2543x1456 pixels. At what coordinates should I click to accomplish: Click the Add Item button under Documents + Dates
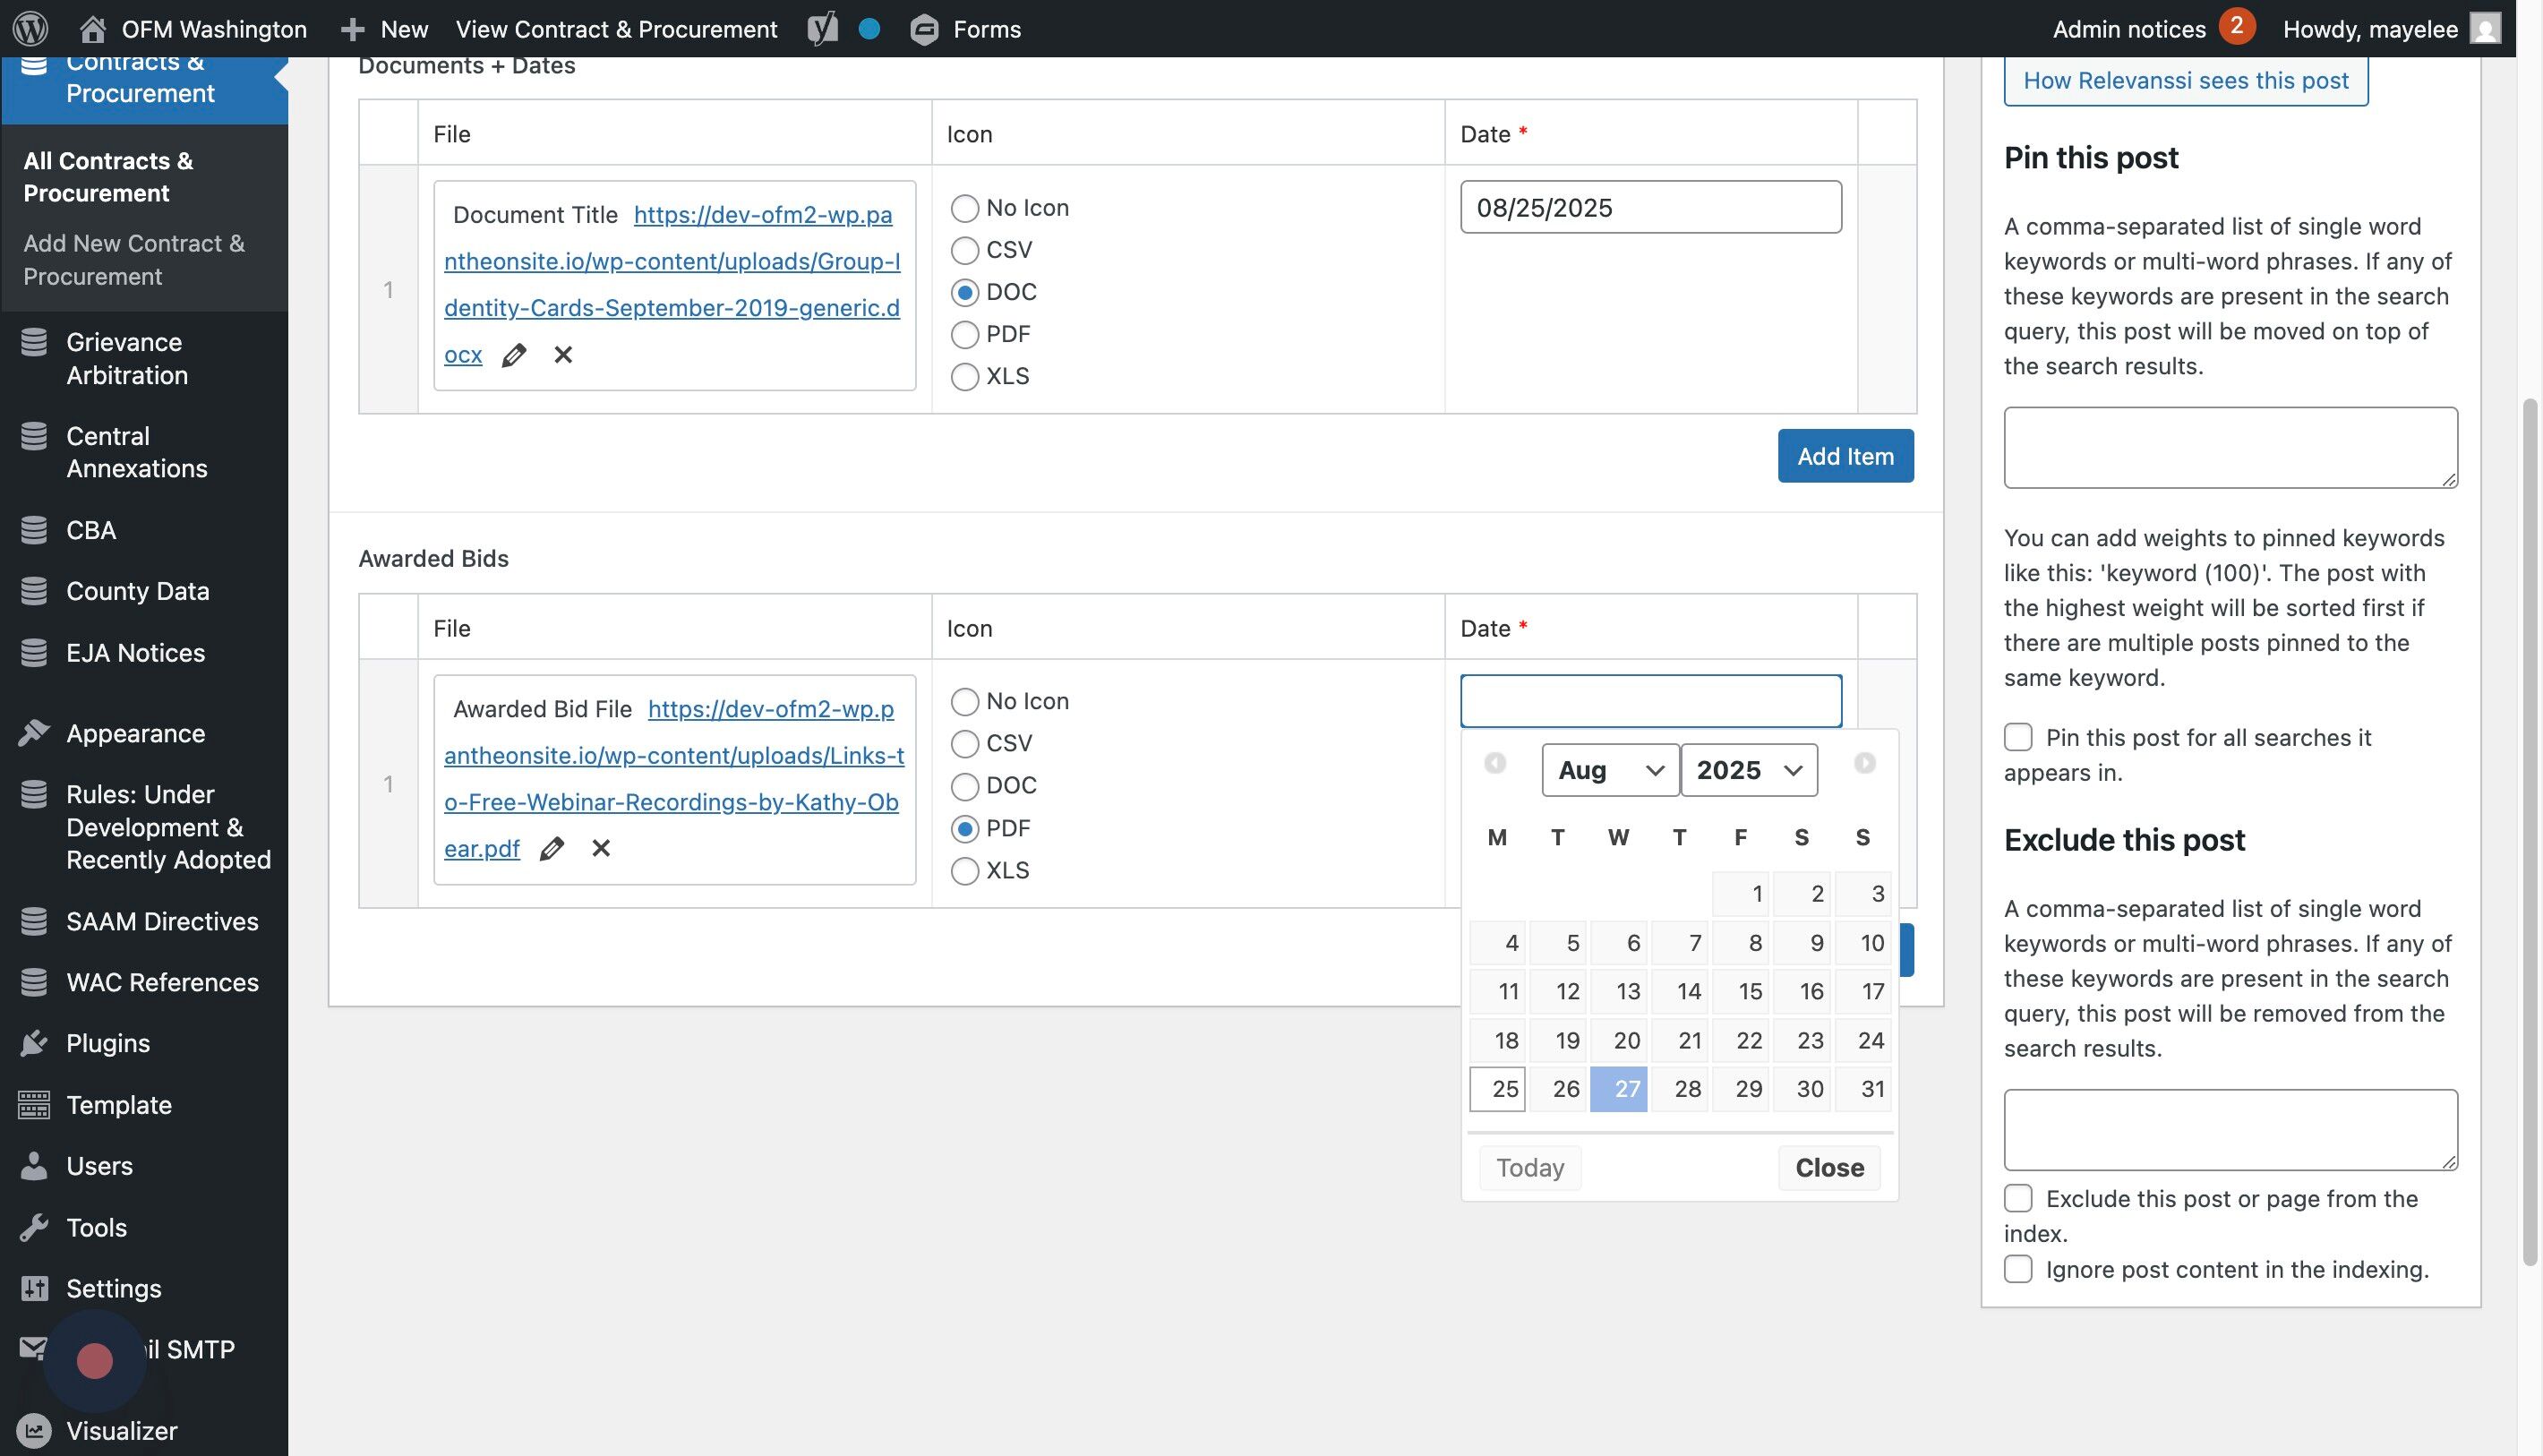(1844, 456)
